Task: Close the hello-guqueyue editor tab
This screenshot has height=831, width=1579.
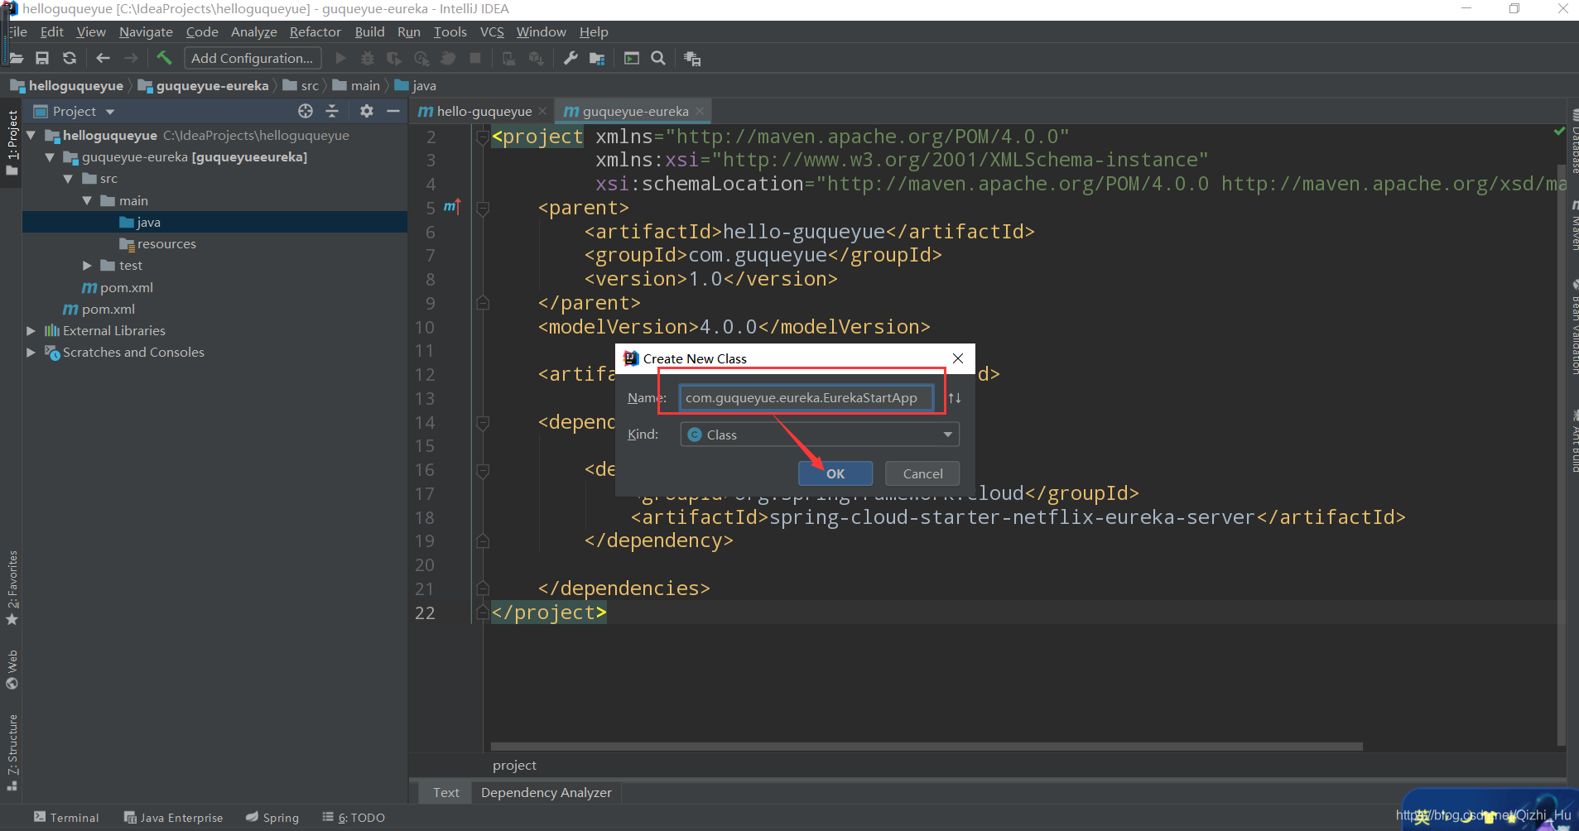Action: [x=542, y=111]
